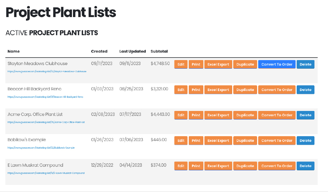
Task: Export Acme Corp. Office Plant List to Excel
Action: [218, 115]
